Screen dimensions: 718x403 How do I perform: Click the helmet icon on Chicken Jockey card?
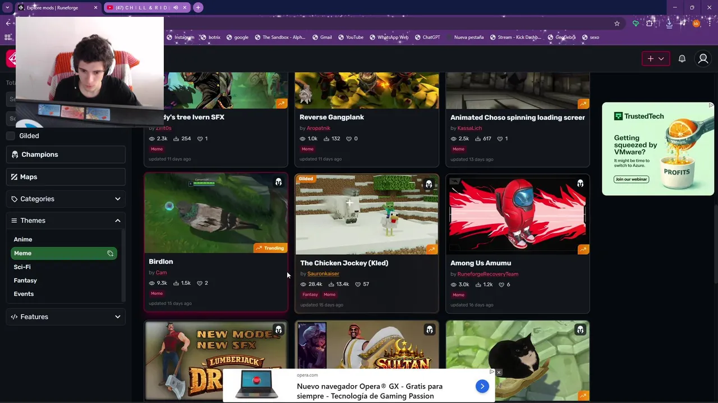tap(429, 184)
